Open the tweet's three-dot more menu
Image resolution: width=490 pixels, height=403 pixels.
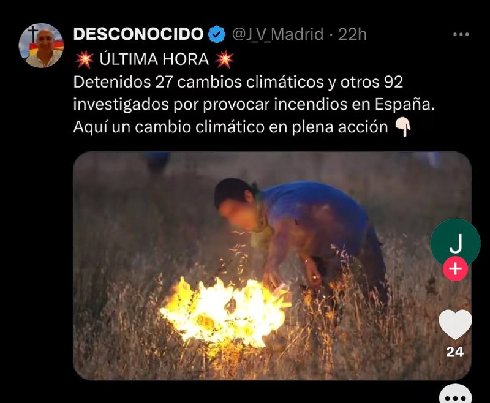click(461, 34)
